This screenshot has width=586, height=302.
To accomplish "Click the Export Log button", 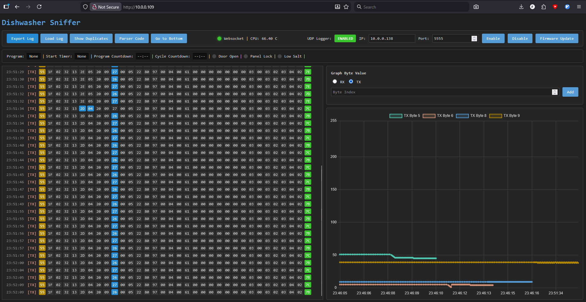I will tap(23, 39).
